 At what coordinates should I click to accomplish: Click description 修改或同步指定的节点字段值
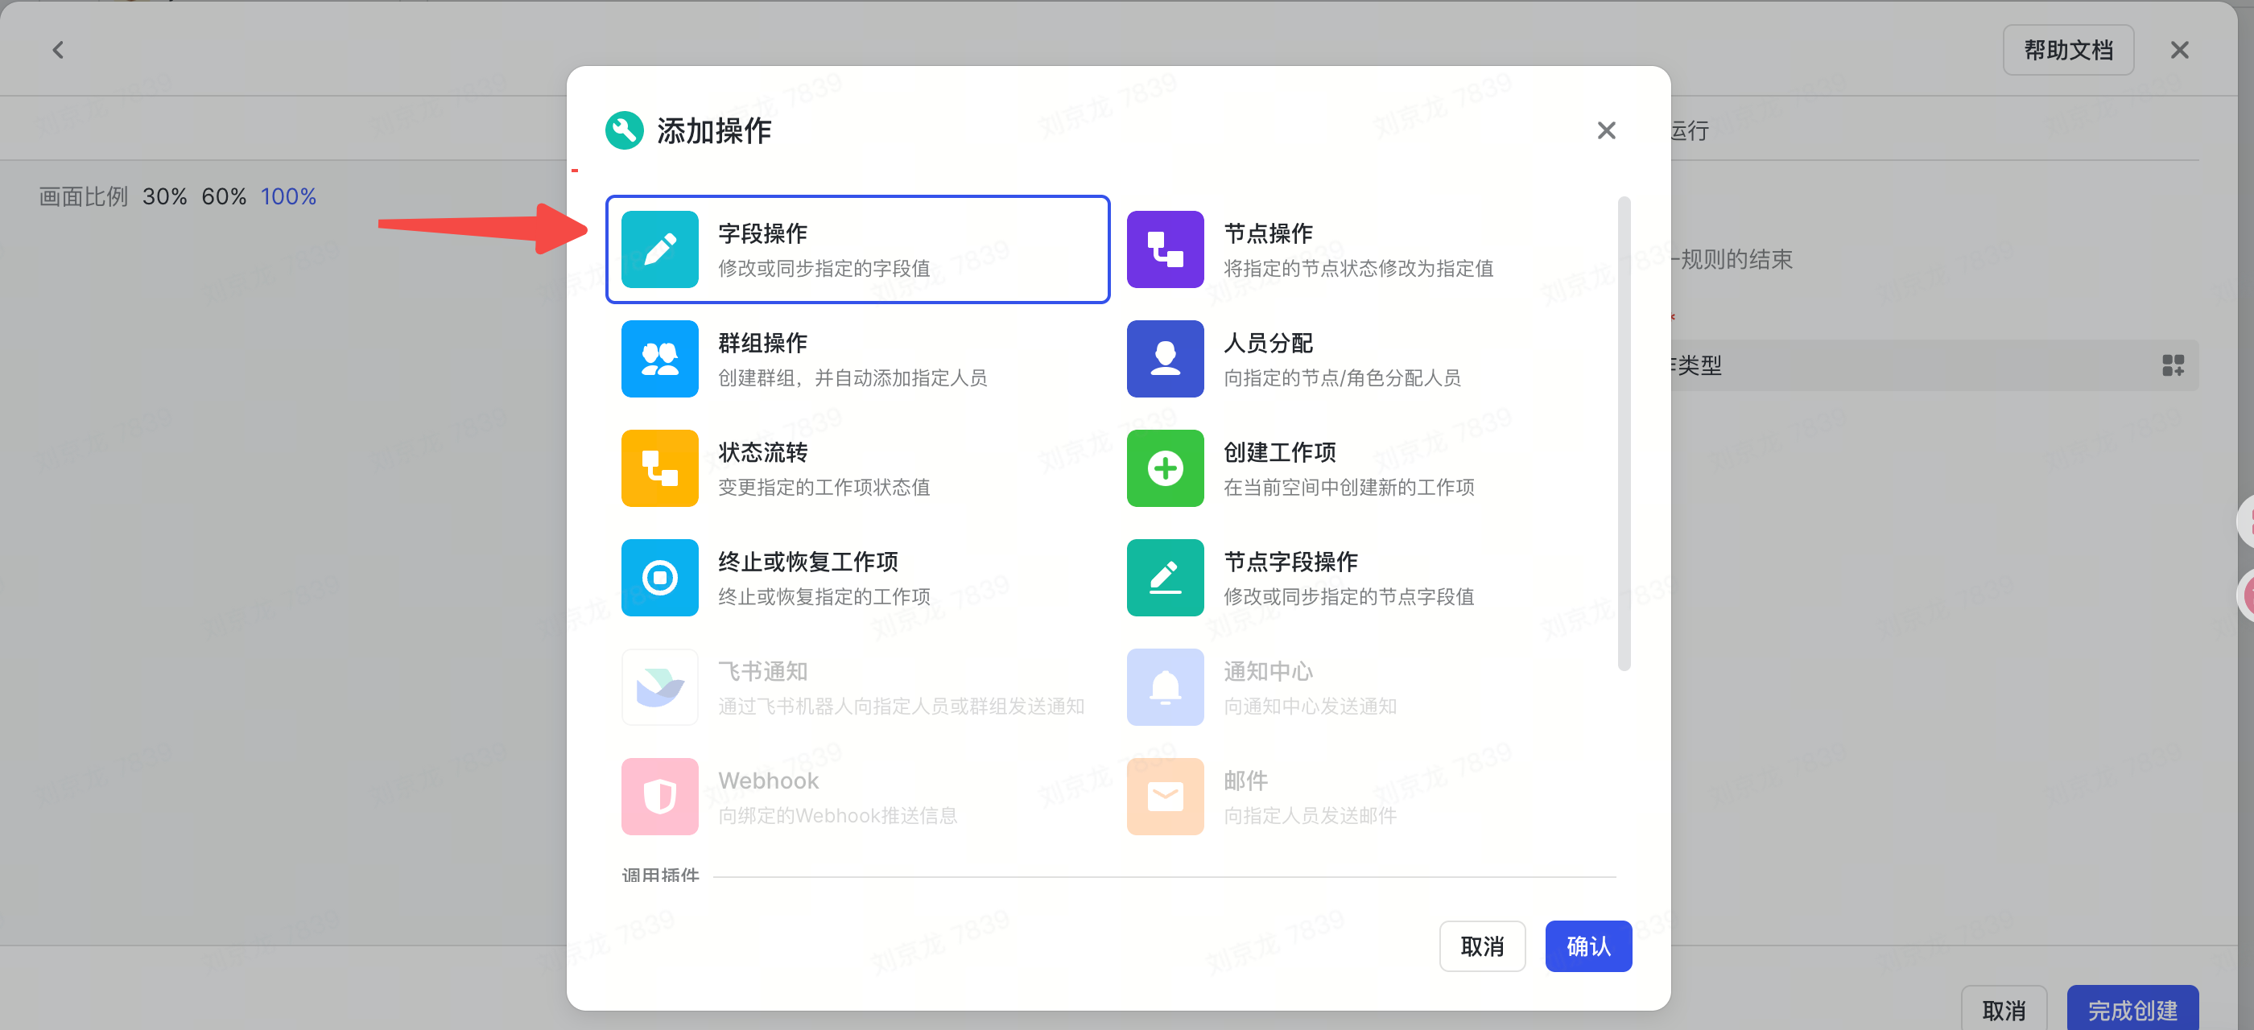pos(1348,596)
